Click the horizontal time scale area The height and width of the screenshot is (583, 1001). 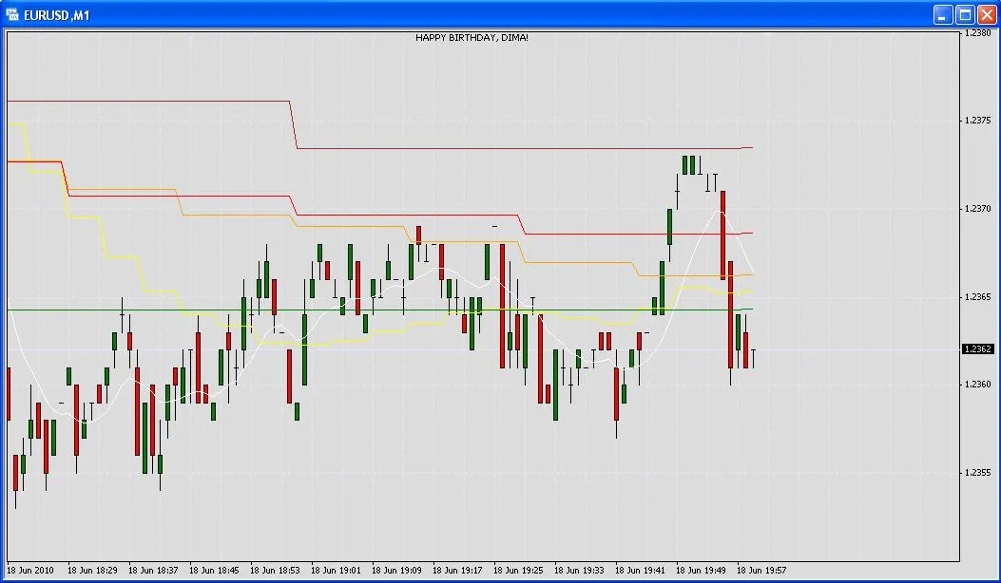point(475,571)
